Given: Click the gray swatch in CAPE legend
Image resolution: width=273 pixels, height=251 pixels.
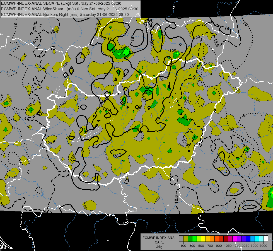Looking at the screenshot, I should [x=181, y=239].
